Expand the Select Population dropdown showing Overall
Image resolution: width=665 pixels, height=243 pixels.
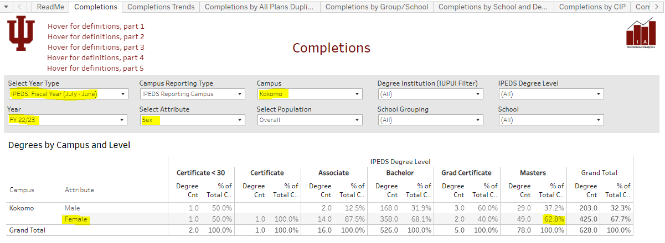pyautogui.click(x=309, y=120)
